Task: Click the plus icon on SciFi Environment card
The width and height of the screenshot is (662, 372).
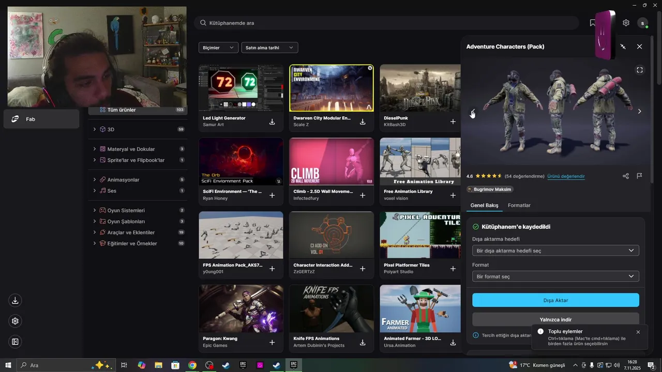Action: (x=272, y=195)
